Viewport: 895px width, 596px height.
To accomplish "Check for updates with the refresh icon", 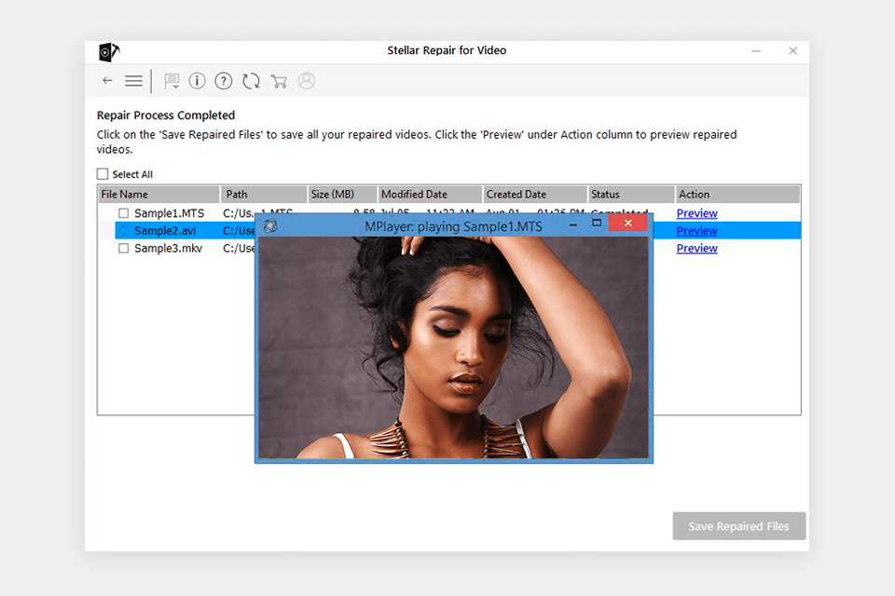I will click(251, 81).
